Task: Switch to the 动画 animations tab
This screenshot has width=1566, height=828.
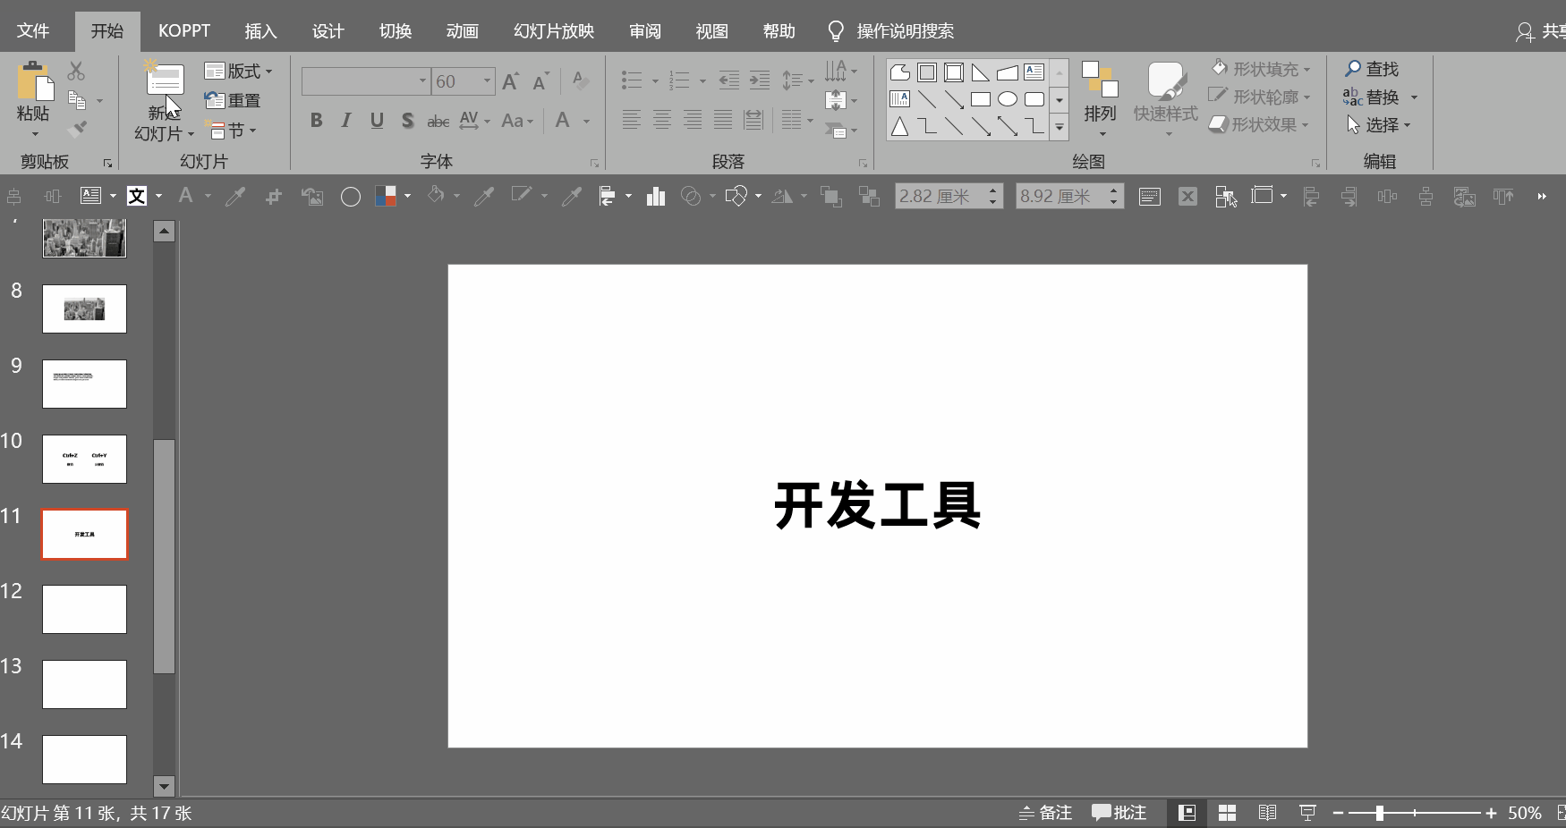Action: 462,31
